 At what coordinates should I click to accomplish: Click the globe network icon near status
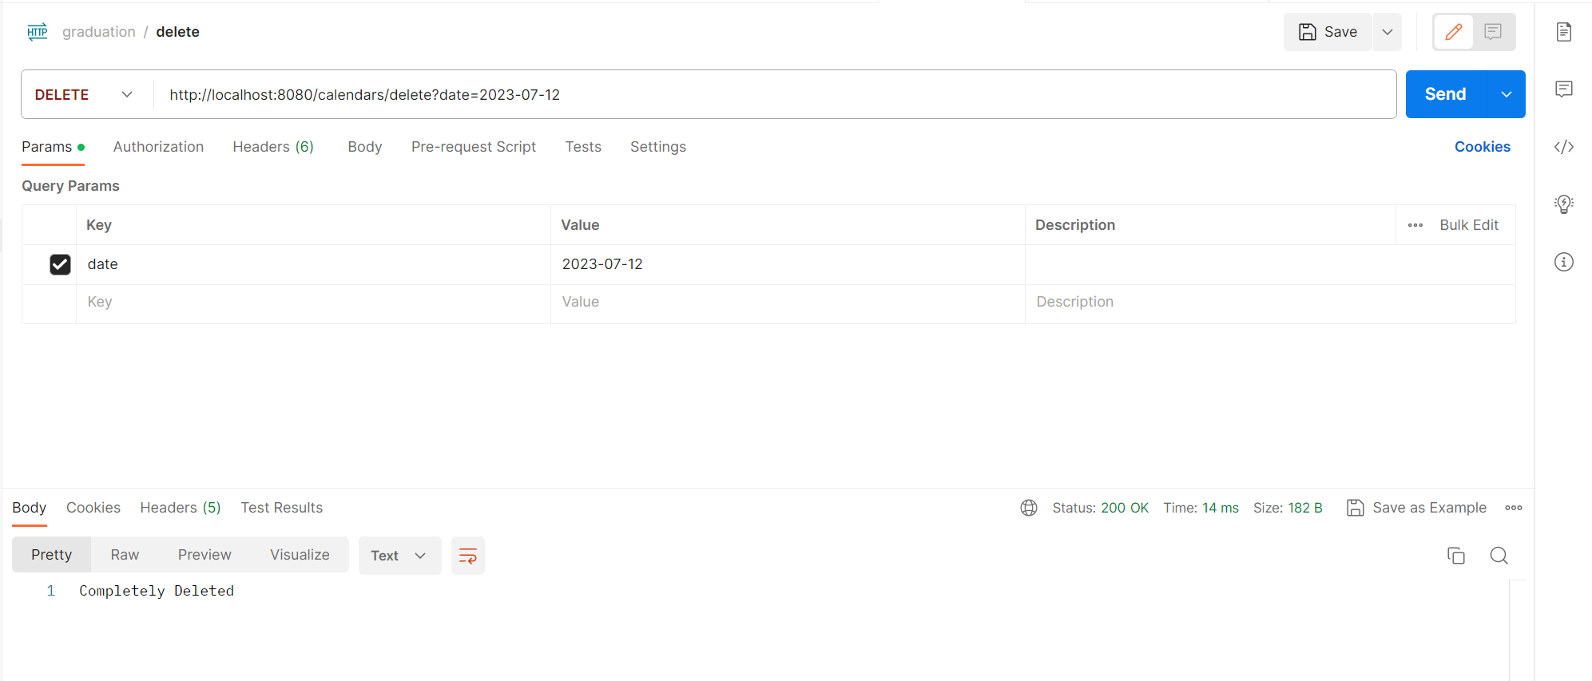point(1029,508)
